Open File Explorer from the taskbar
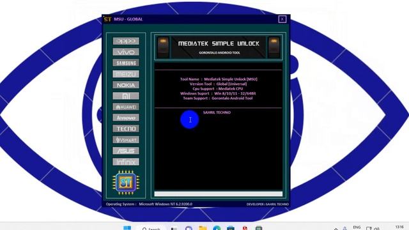Screen dimensions: 409x230 (203, 228)
